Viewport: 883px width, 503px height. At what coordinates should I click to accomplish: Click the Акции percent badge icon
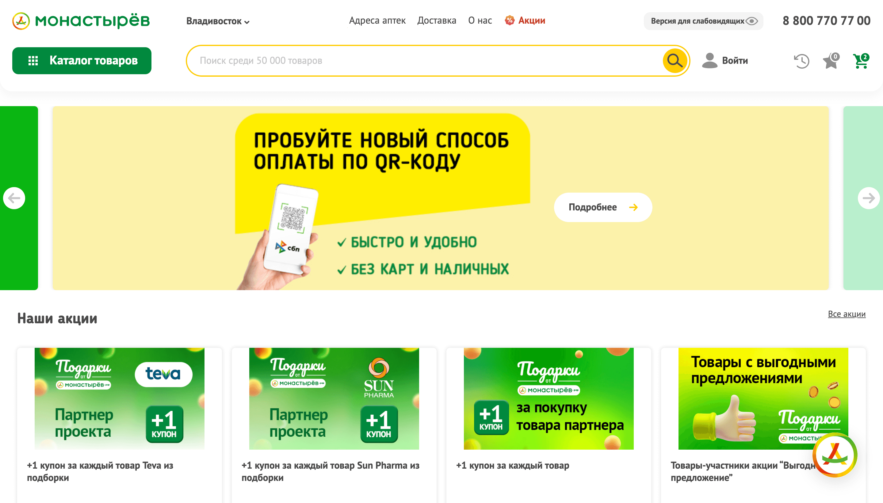(x=509, y=20)
